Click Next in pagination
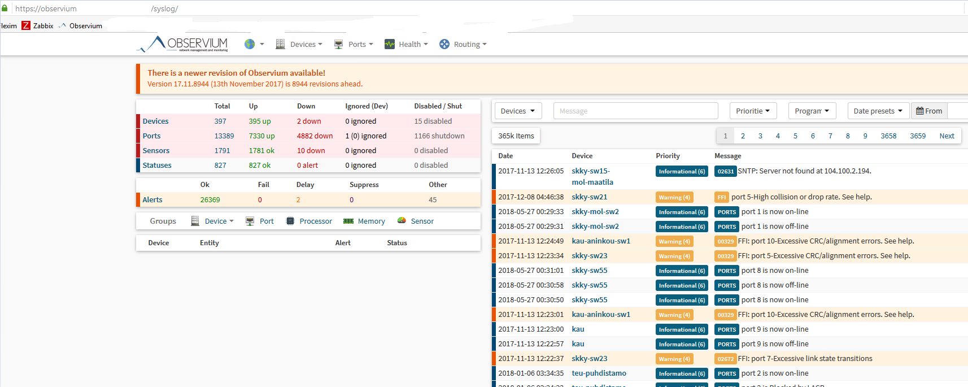Screen dimensions: 968x387 (x=947, y=136)
